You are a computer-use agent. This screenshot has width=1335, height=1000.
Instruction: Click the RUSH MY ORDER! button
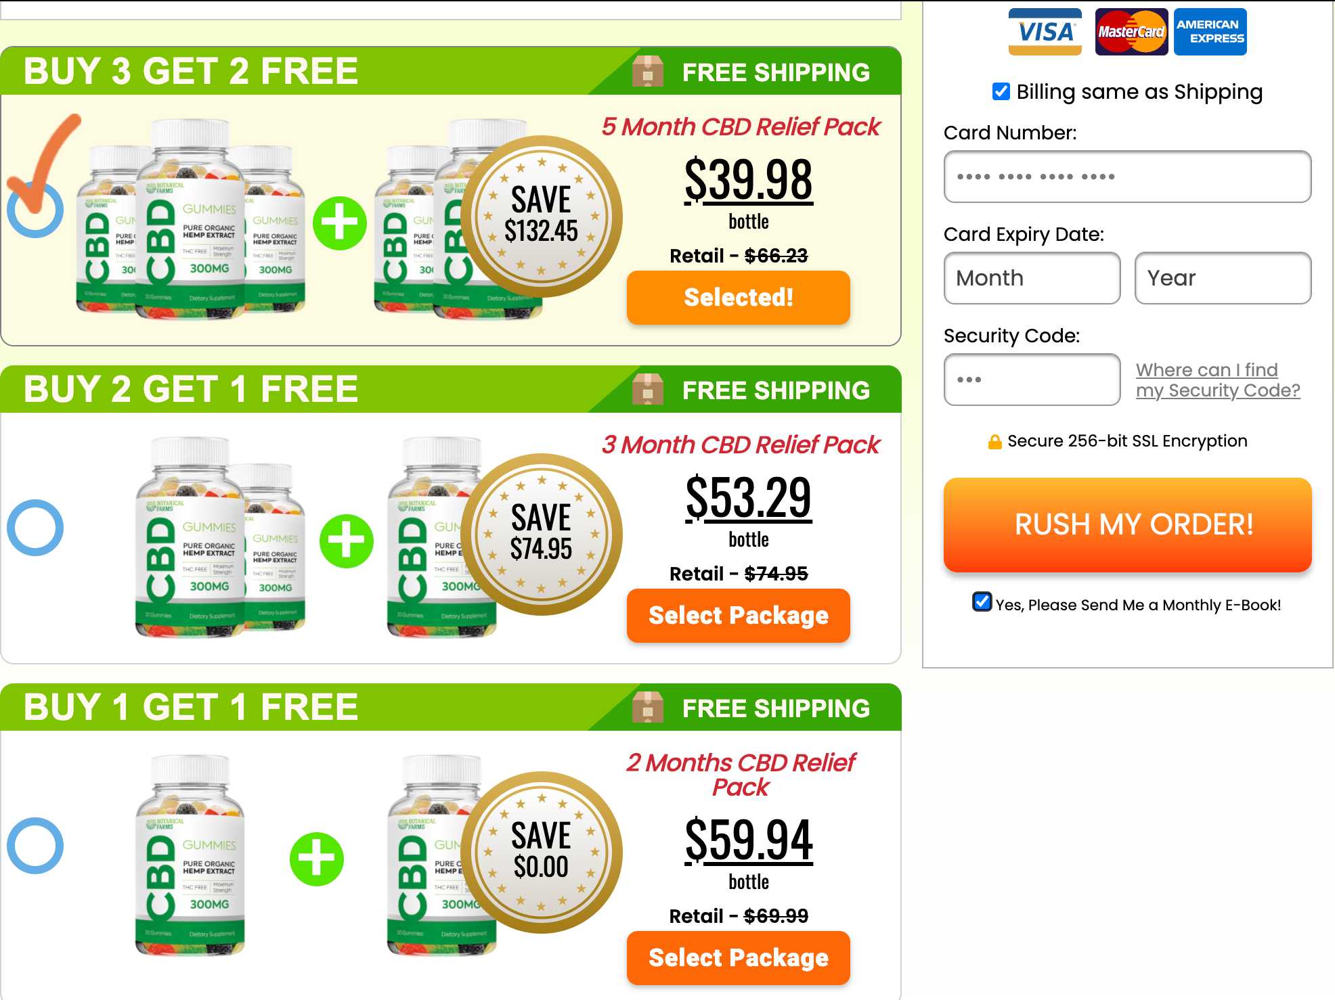pyautogui.click(x=1127, y=525)
